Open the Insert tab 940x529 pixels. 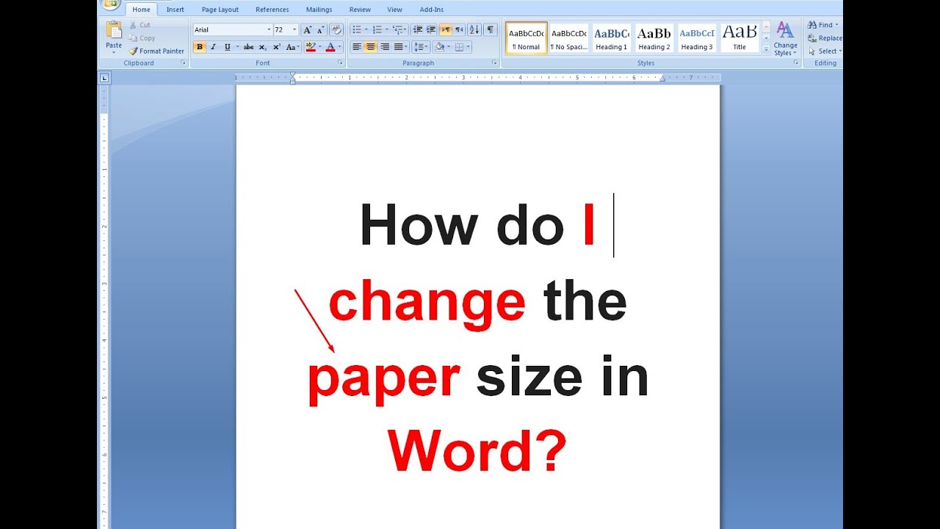[x=175, y=10]
